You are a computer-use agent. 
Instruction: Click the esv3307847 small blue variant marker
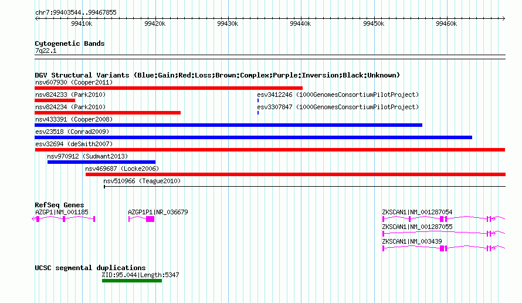point(258,113)
